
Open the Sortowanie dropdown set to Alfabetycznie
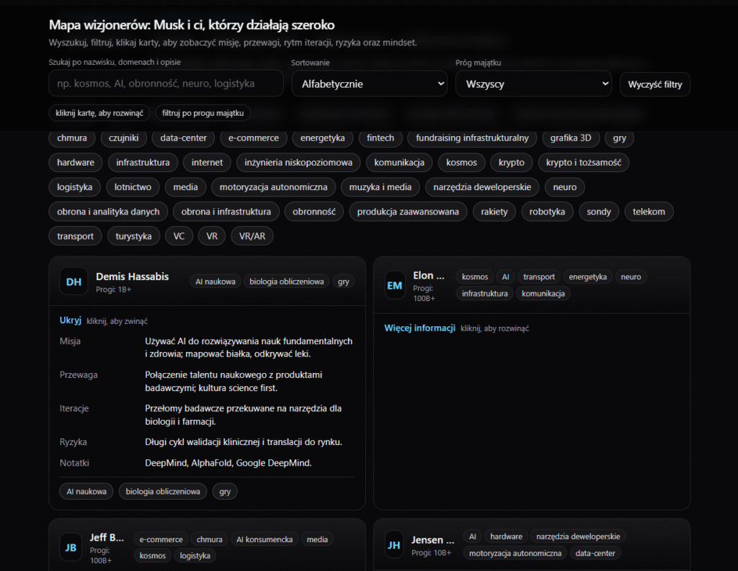370,84
